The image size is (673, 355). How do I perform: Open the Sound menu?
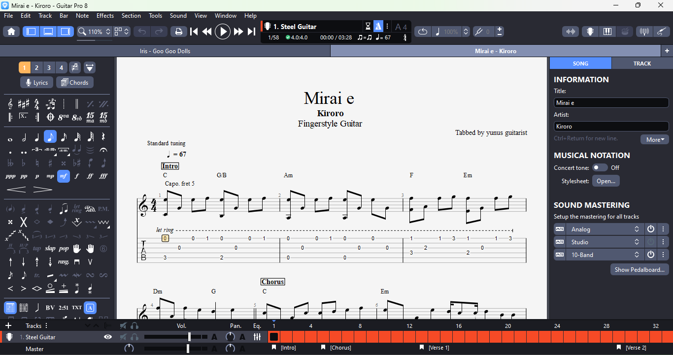tap(178, 16)
